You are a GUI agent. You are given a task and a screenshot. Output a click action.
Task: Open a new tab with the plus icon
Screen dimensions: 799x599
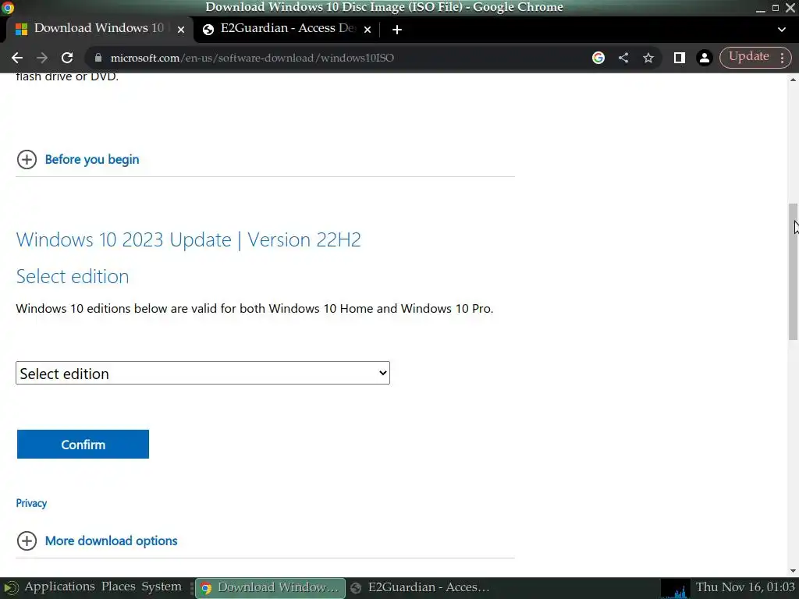tap(397, 30)
